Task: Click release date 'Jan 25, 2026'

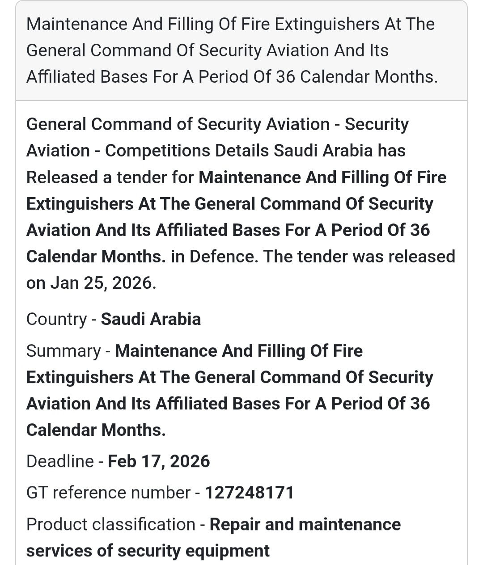Action: click(102, 283)
